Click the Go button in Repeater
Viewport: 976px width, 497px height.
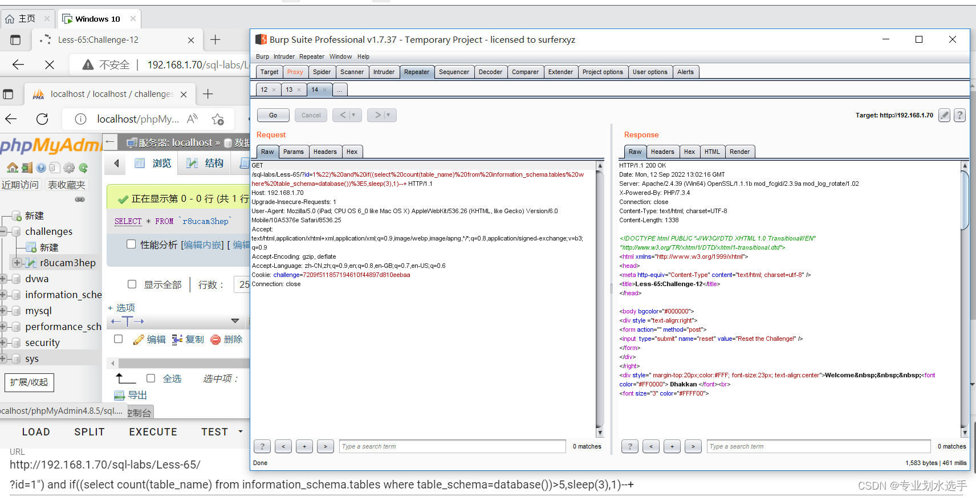click(x=273, y=115)
